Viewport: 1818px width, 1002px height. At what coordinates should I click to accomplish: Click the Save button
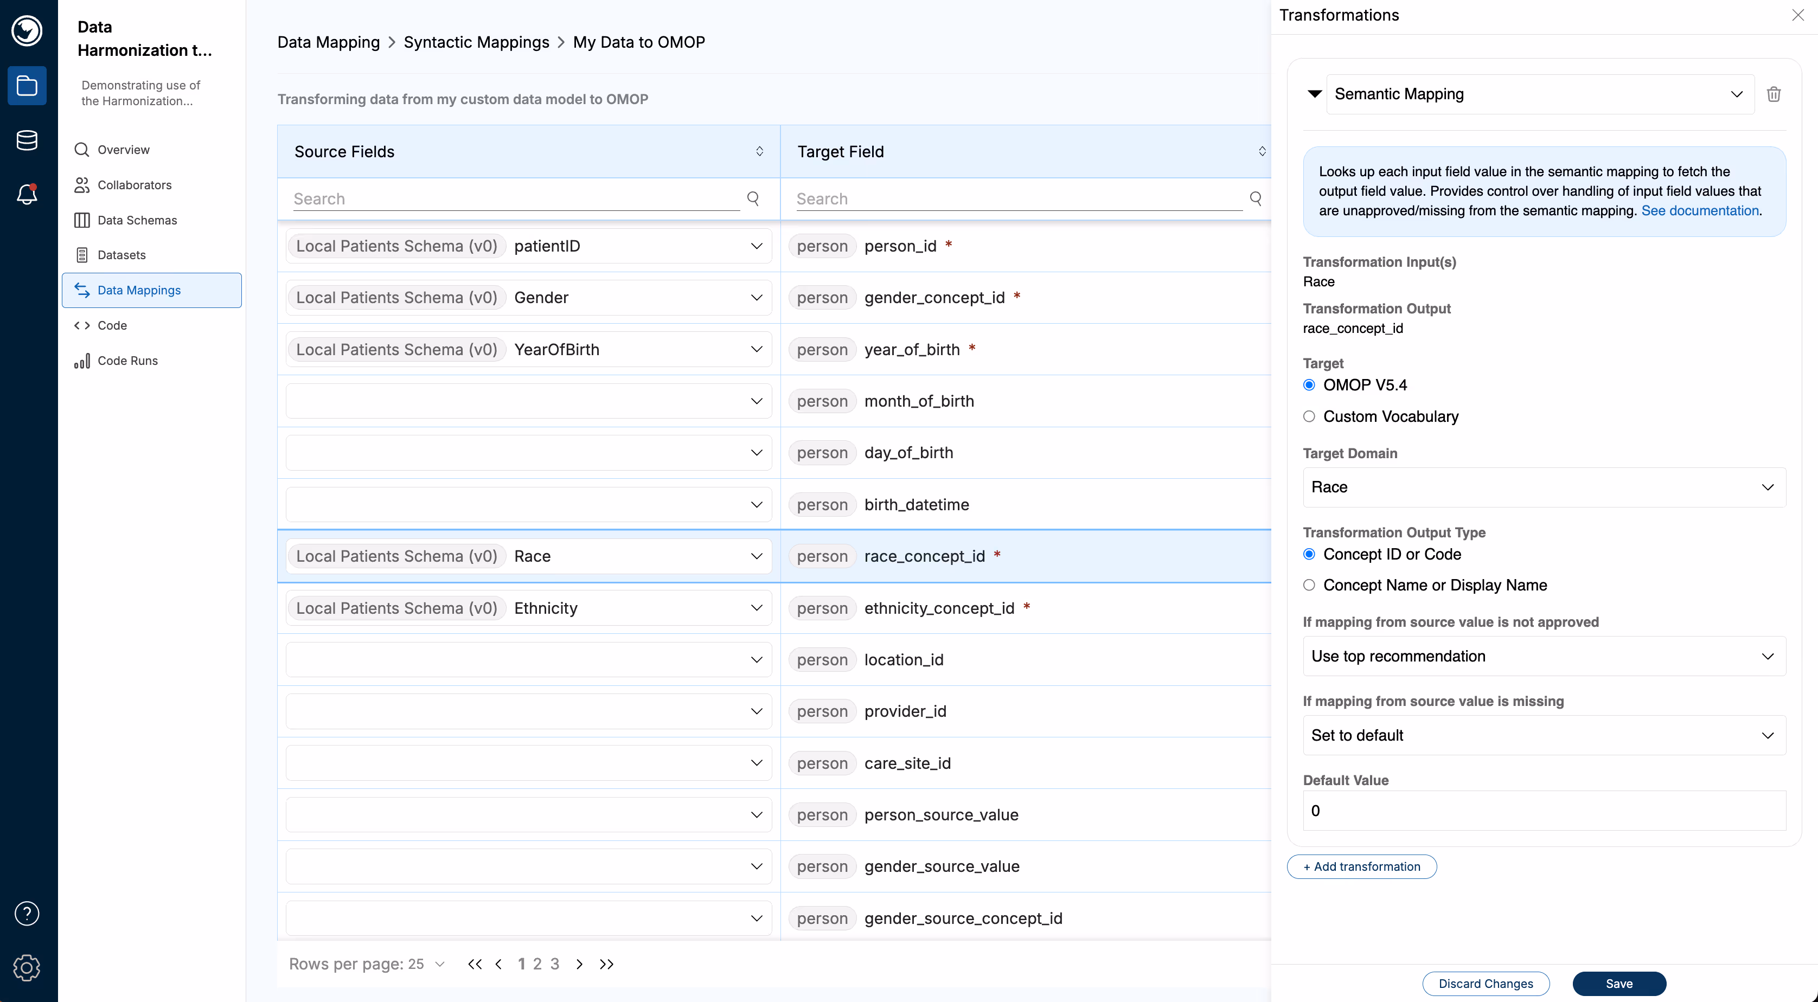[1619, 984]
